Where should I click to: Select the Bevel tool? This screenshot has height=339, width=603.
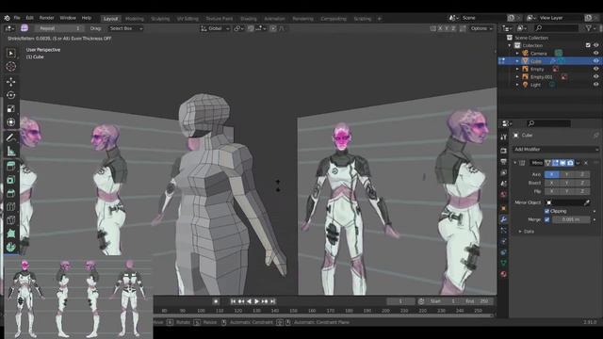coord(10,193)
